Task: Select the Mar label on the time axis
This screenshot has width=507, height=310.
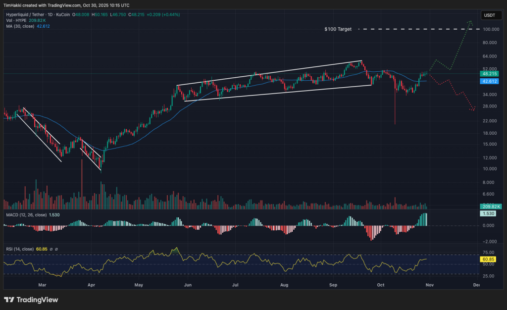Action: [43, 285]
